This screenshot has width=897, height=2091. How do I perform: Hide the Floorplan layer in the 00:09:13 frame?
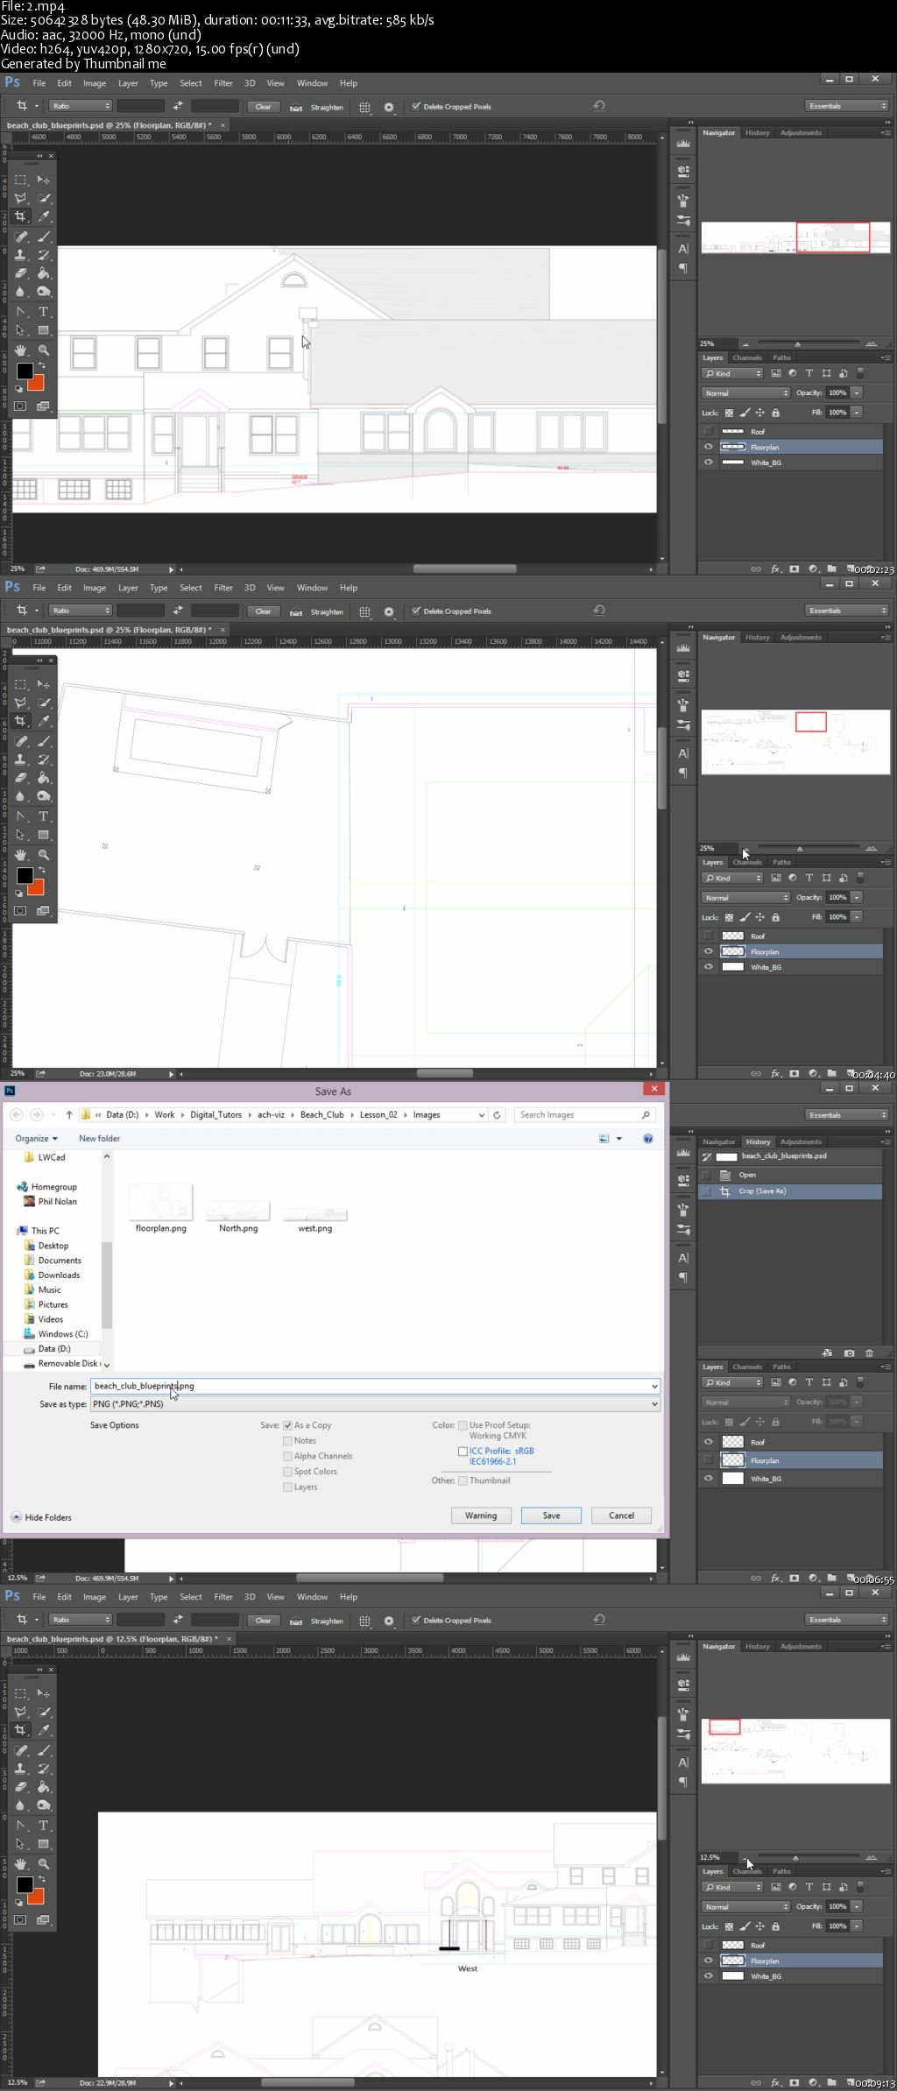[x=708, y=1960]
